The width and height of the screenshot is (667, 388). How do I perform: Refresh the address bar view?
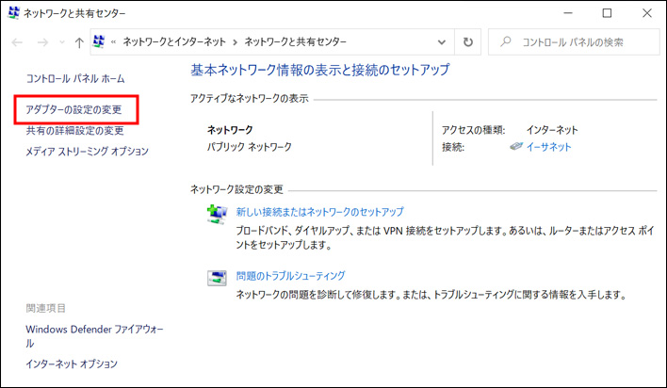tap(469, 42)
